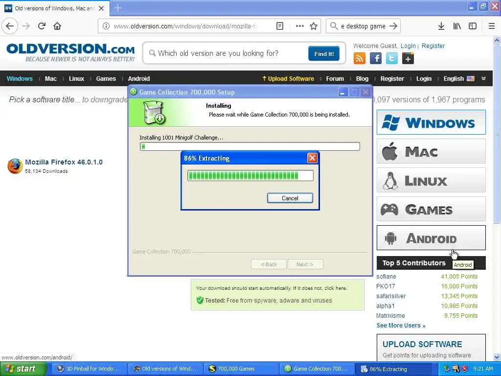Open Android in the navigation bar

coord(138,79)
